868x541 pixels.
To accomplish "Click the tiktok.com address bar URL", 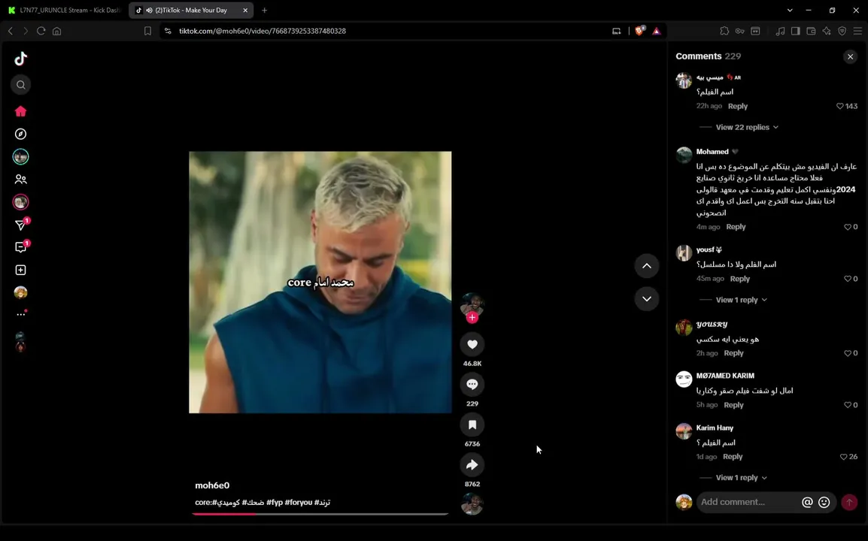I will coord(263,31).
